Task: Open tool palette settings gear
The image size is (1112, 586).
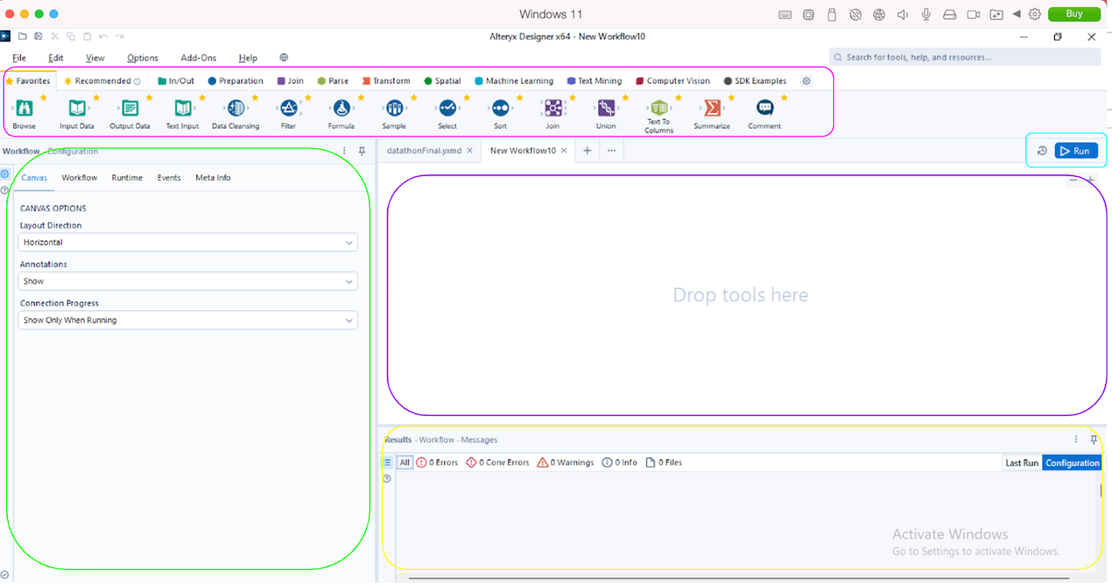Action: (x=806, y=81)
